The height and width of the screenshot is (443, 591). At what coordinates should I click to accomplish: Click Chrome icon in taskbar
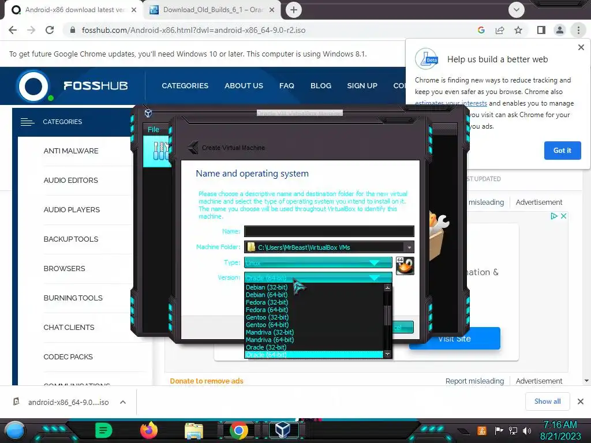(238, 430)
